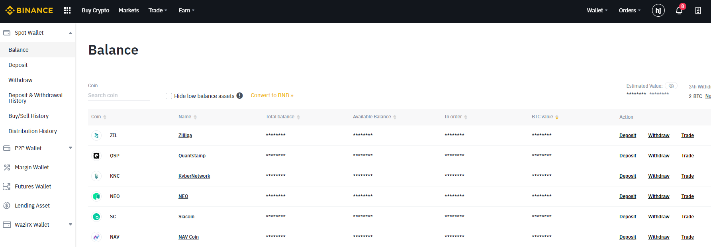Click the low balance info icon

[240, 96]
